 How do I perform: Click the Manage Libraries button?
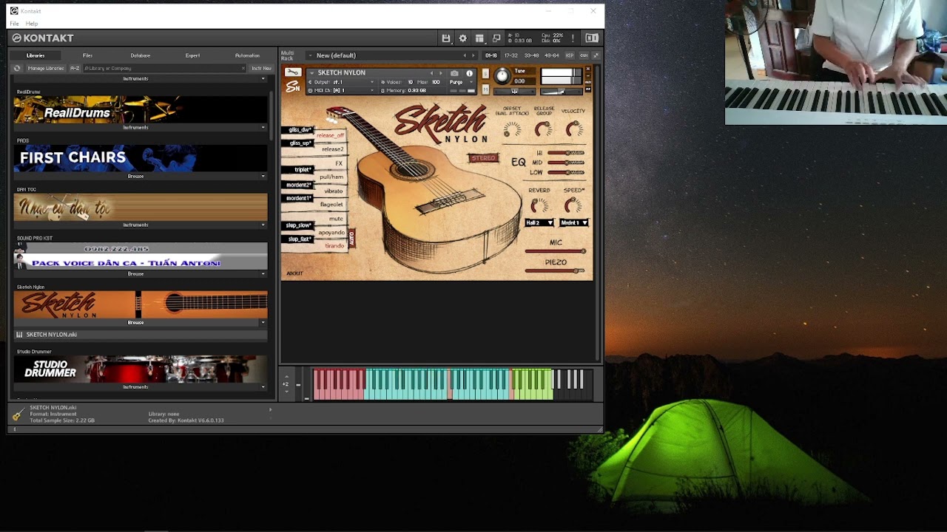(x=46, y=68)
